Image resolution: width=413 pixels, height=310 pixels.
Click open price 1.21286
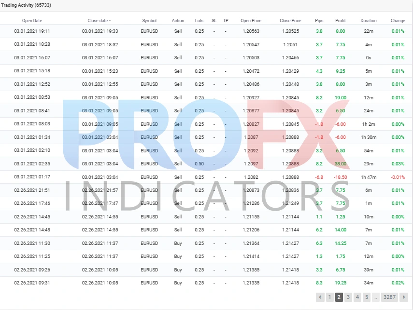(x=251, y=203)
